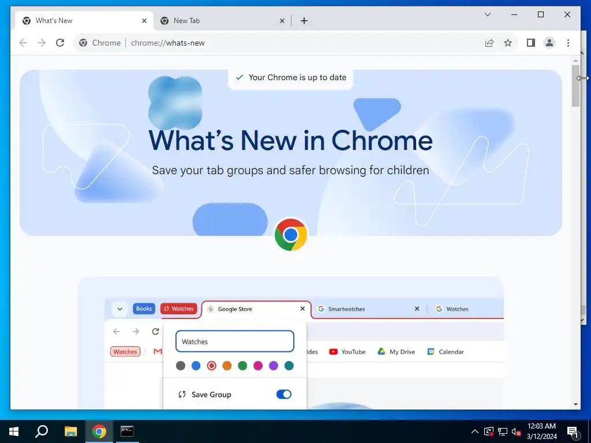Share this page via the share icon
Viewport: 591px width, 443px height.
[489, 43]
